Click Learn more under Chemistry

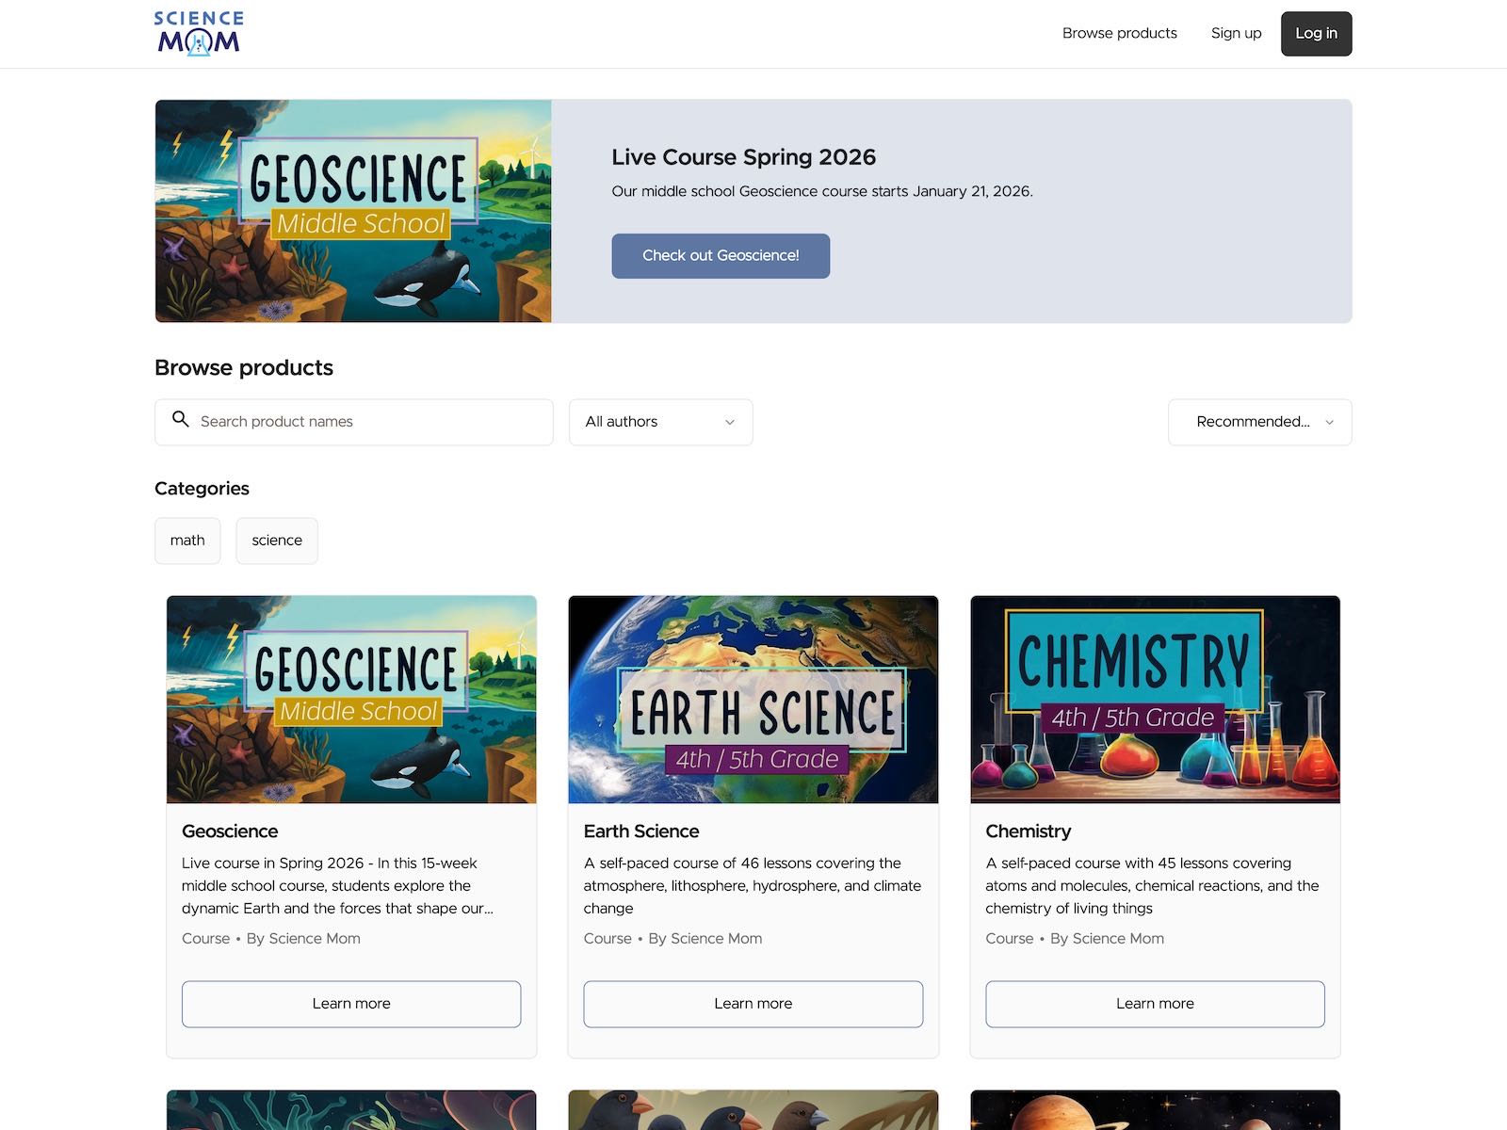[x=1155, y=1004]
